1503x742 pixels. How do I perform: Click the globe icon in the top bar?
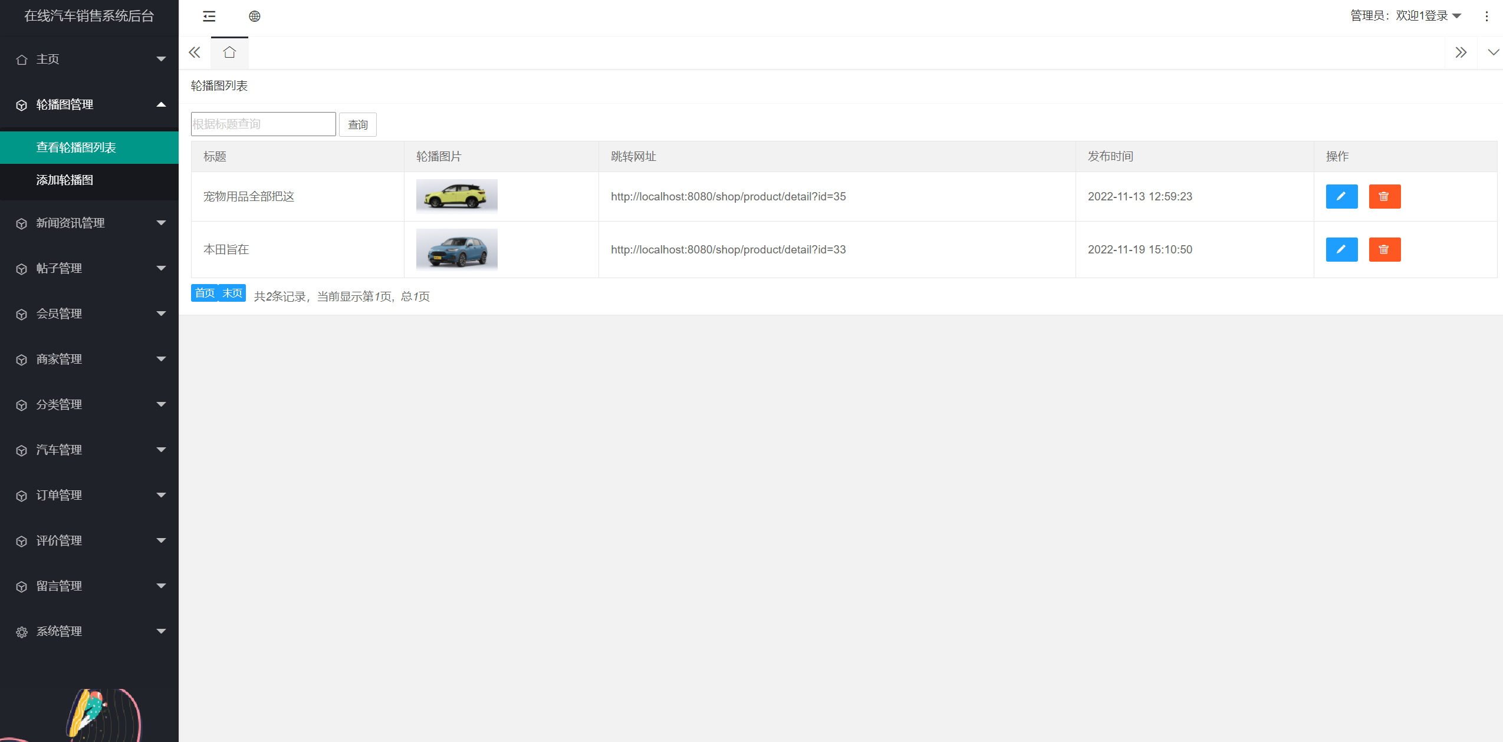click(x=254, y=17)
